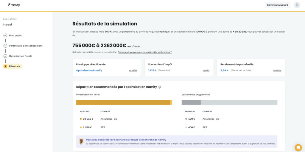Image resolution: width=305 pixels, height=152 pixels.
Task: Click the checkmark icon for Mon projet
Action: [x=5, y=36]
